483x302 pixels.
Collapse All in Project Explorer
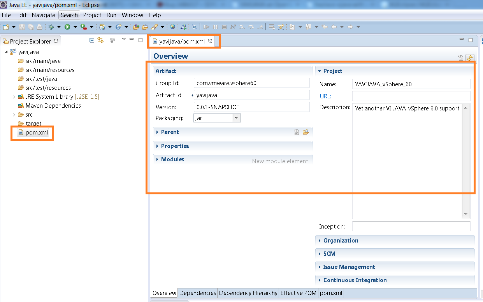(92, 40)
